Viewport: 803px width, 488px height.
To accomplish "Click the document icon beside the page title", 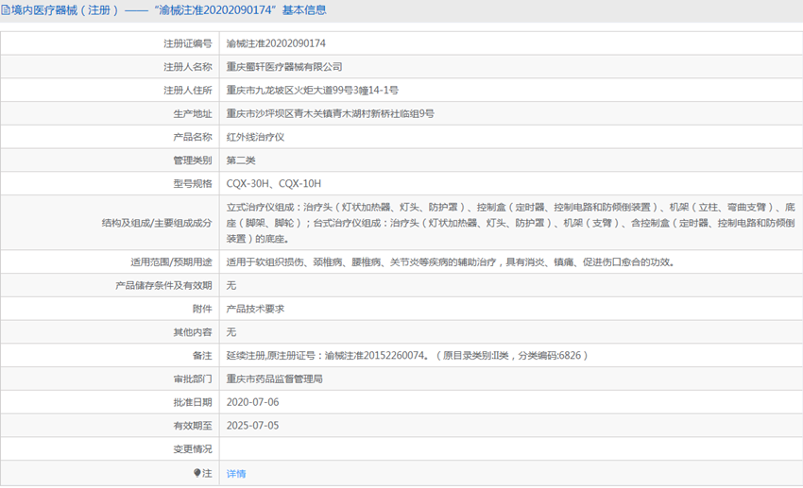I will (x=5, y=10).
